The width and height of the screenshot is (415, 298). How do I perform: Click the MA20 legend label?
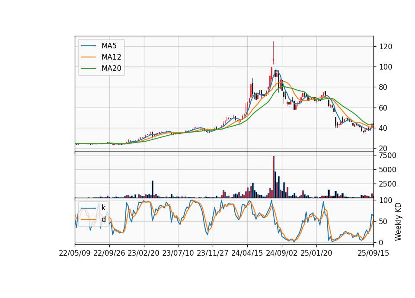[111, 69]
